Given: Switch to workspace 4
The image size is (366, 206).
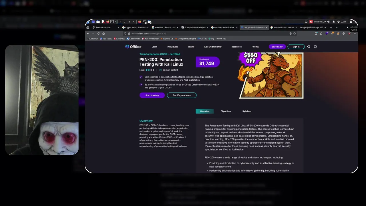Looking at the screenshot, I should (134, 22).
